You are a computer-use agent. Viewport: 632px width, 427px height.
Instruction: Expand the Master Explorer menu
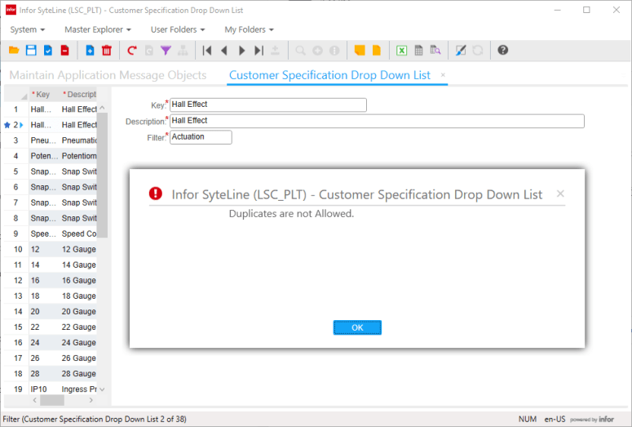(97, 29)
